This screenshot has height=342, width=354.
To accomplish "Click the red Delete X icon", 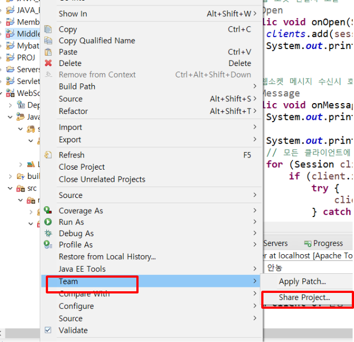I will pos(48,63).
